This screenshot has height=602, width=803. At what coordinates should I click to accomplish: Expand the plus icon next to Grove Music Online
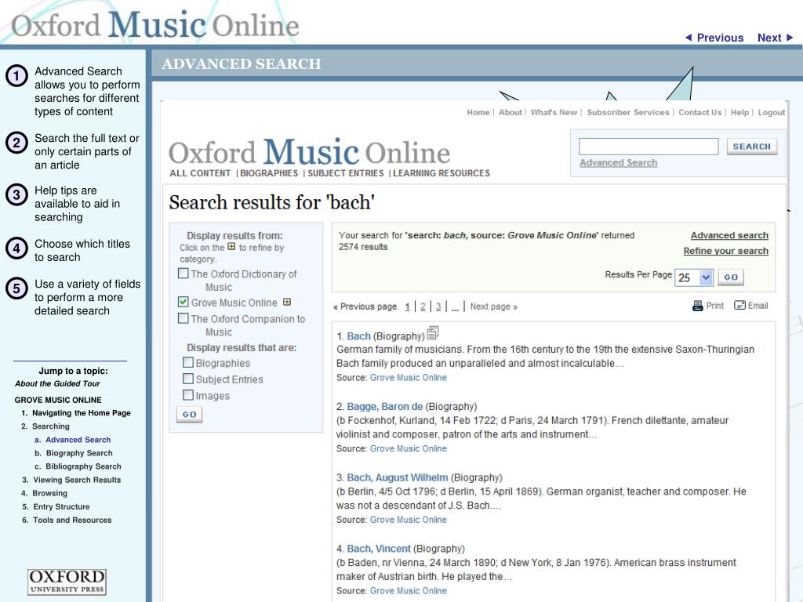click(287, 302)
